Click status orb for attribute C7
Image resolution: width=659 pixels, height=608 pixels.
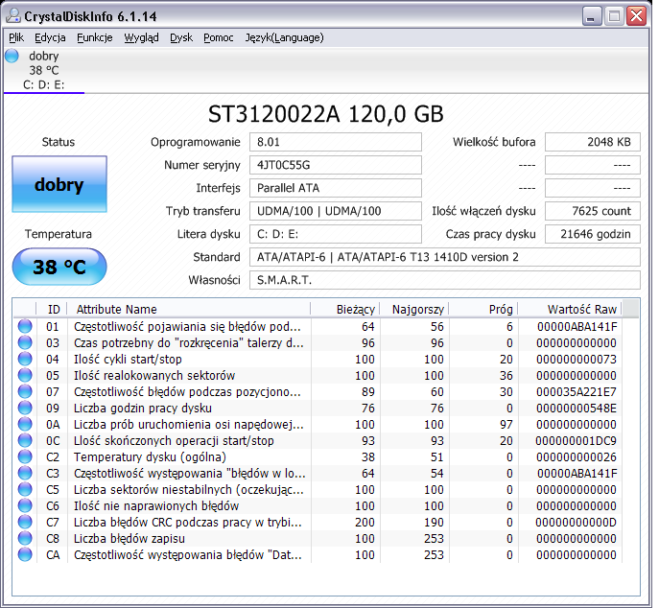(x=25, y=522)
